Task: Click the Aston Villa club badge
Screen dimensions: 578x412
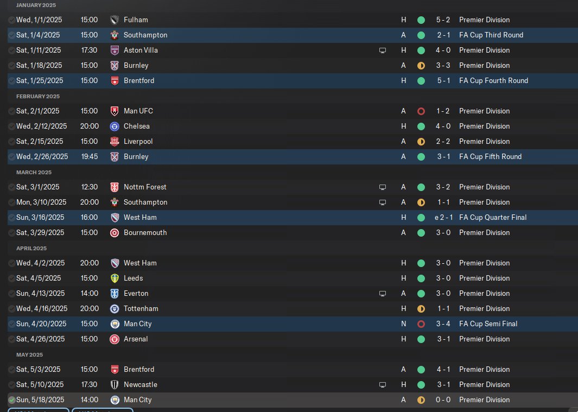Action: pos(114,50)
